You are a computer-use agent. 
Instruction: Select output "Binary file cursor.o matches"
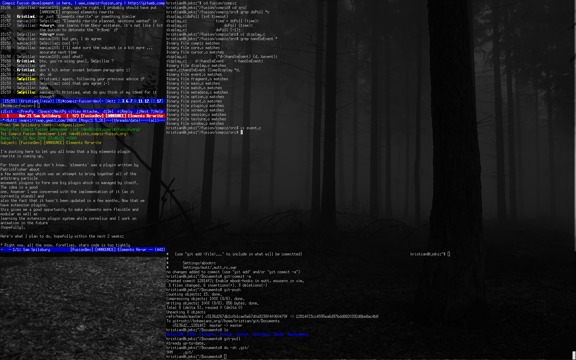coord(195,52)
